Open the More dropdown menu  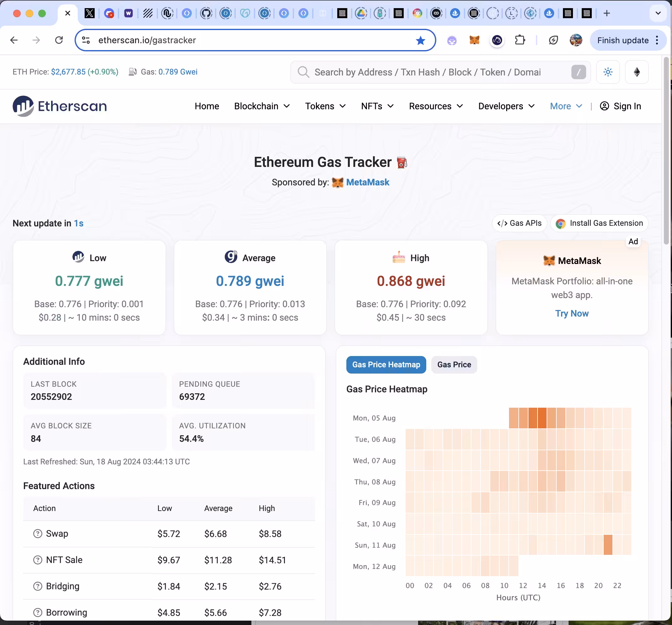tap(566, 106)
